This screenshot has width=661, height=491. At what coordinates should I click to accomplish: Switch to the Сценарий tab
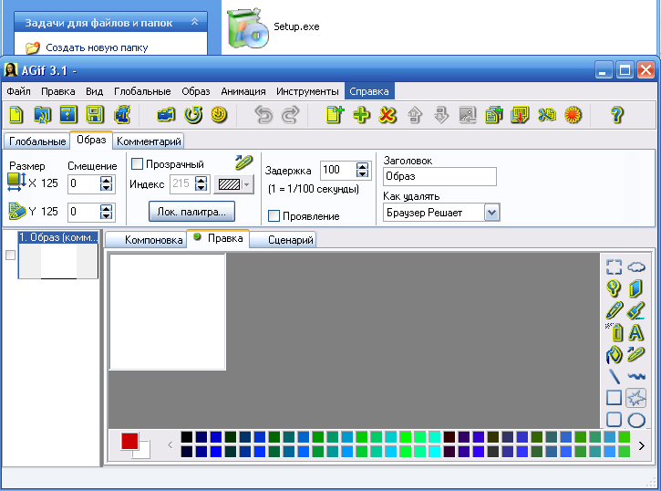(x=284, y=240)
